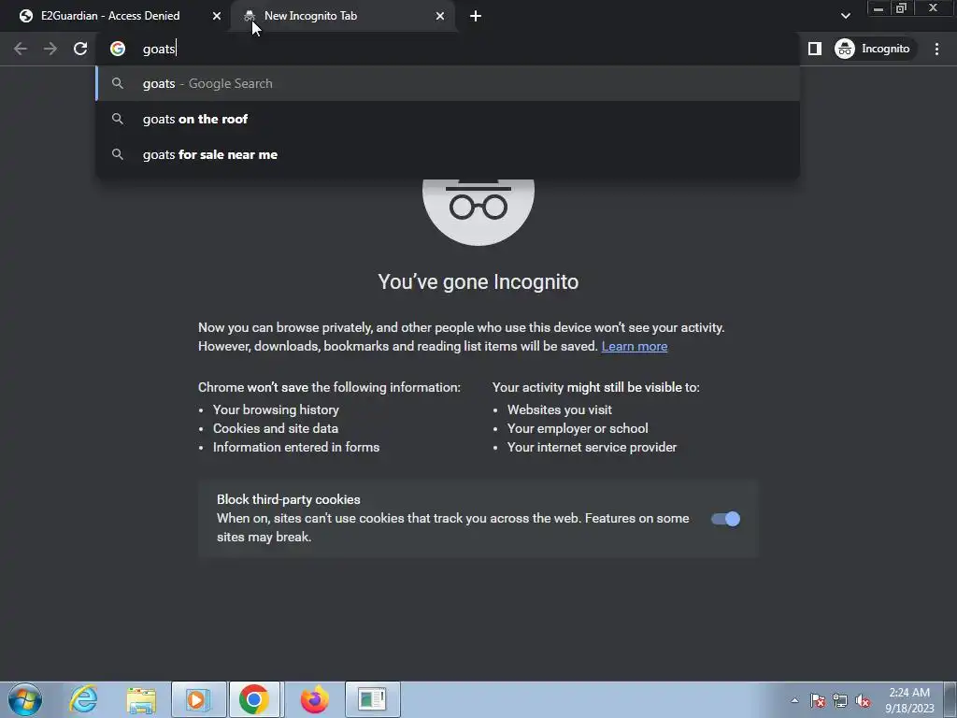Viewport: 957px width, 718px height.
Task: Click the 'You've gone Incognito' heading
Action: tap(478, 282)
